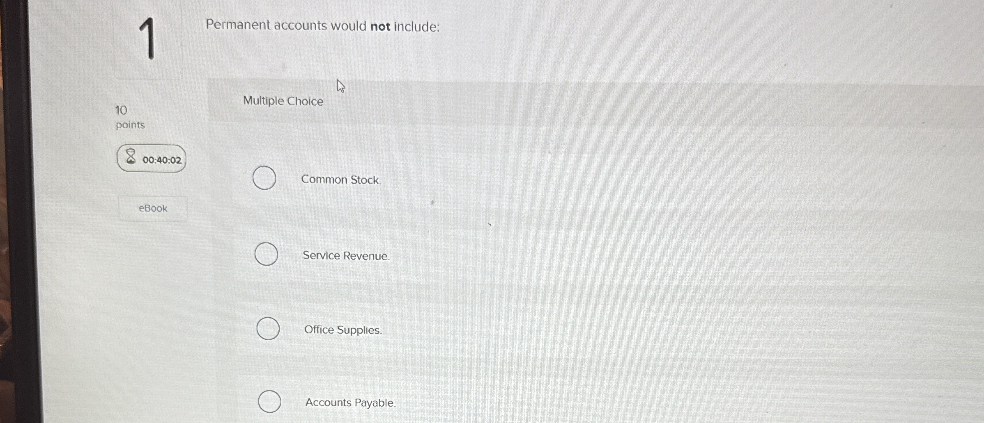
Task: Click the question prompt about permanent accounts
Action: point(323,26)
